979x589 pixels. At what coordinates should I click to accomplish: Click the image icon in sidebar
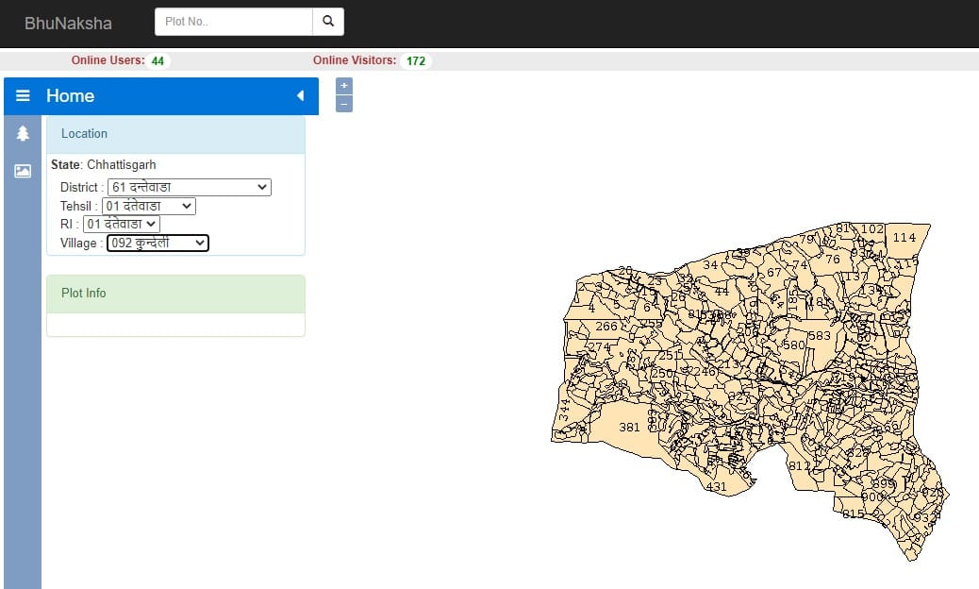click(x=23, y=171)
